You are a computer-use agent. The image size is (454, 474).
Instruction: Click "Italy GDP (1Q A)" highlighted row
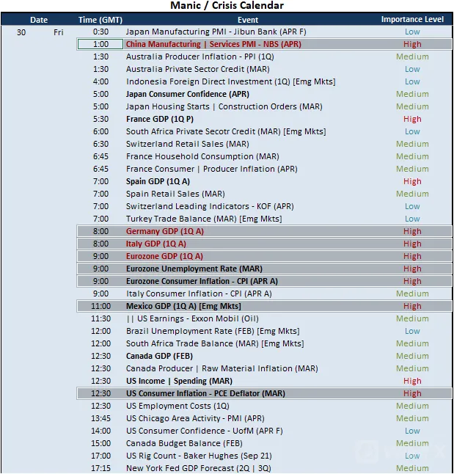click(265, 244)
